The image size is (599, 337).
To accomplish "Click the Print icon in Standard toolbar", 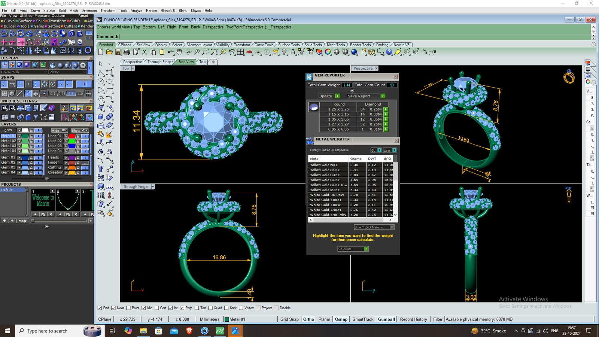I will coord(127,52).
